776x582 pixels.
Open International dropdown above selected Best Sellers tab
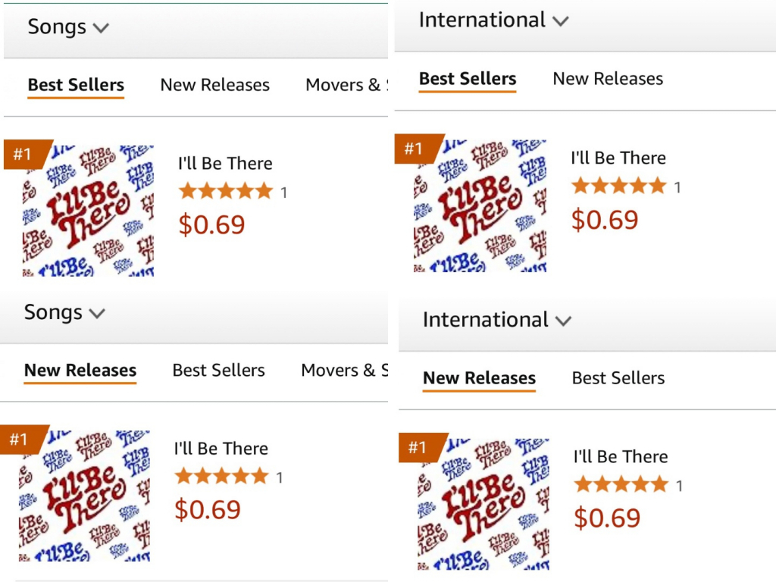[x=493, y=20]
